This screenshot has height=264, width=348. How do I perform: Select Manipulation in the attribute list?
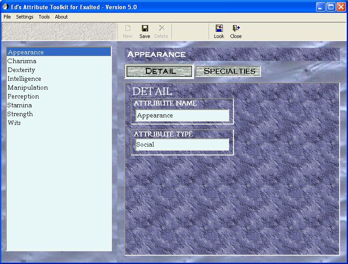(x=59, y=87)
